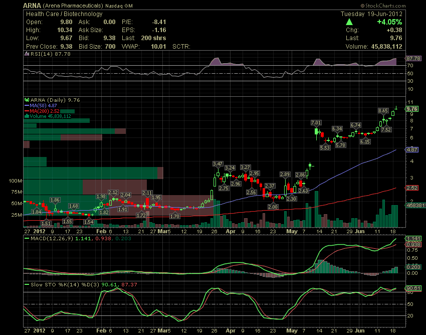Image resolution: width=426 pixels, height=335 pixels.
Task: Click the 9.76 price tag on price axis
Action: pyautogui.click(x=412, y=109)
